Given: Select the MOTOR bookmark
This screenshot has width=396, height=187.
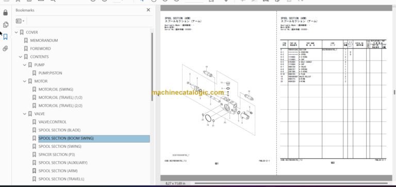Looking at the screenshot, I should [41, 81].
